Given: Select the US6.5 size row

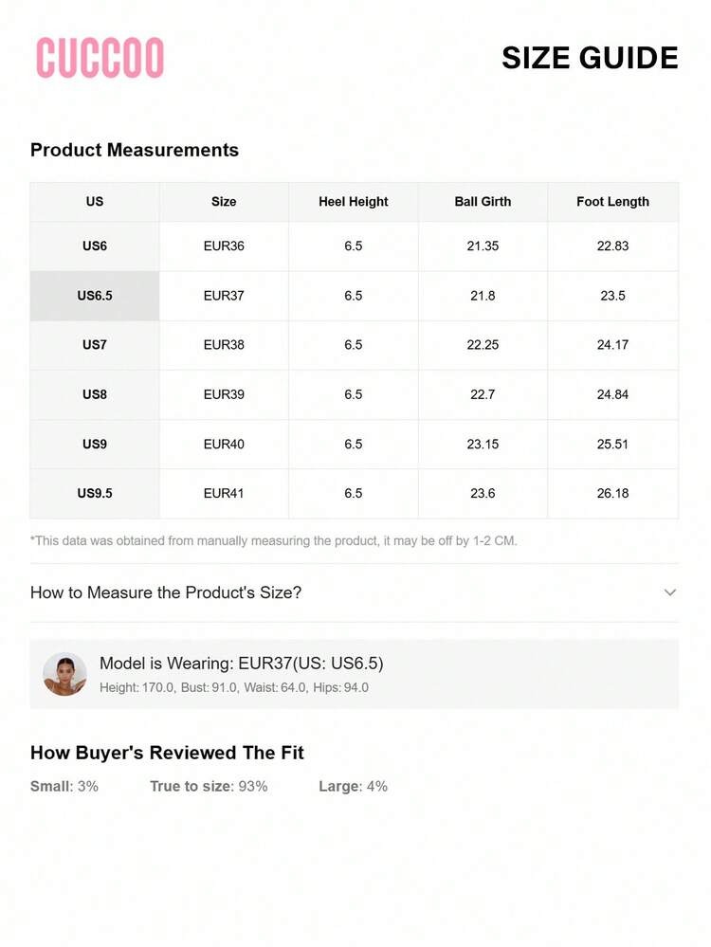Looking at the screenshot, I should [95, 296].
